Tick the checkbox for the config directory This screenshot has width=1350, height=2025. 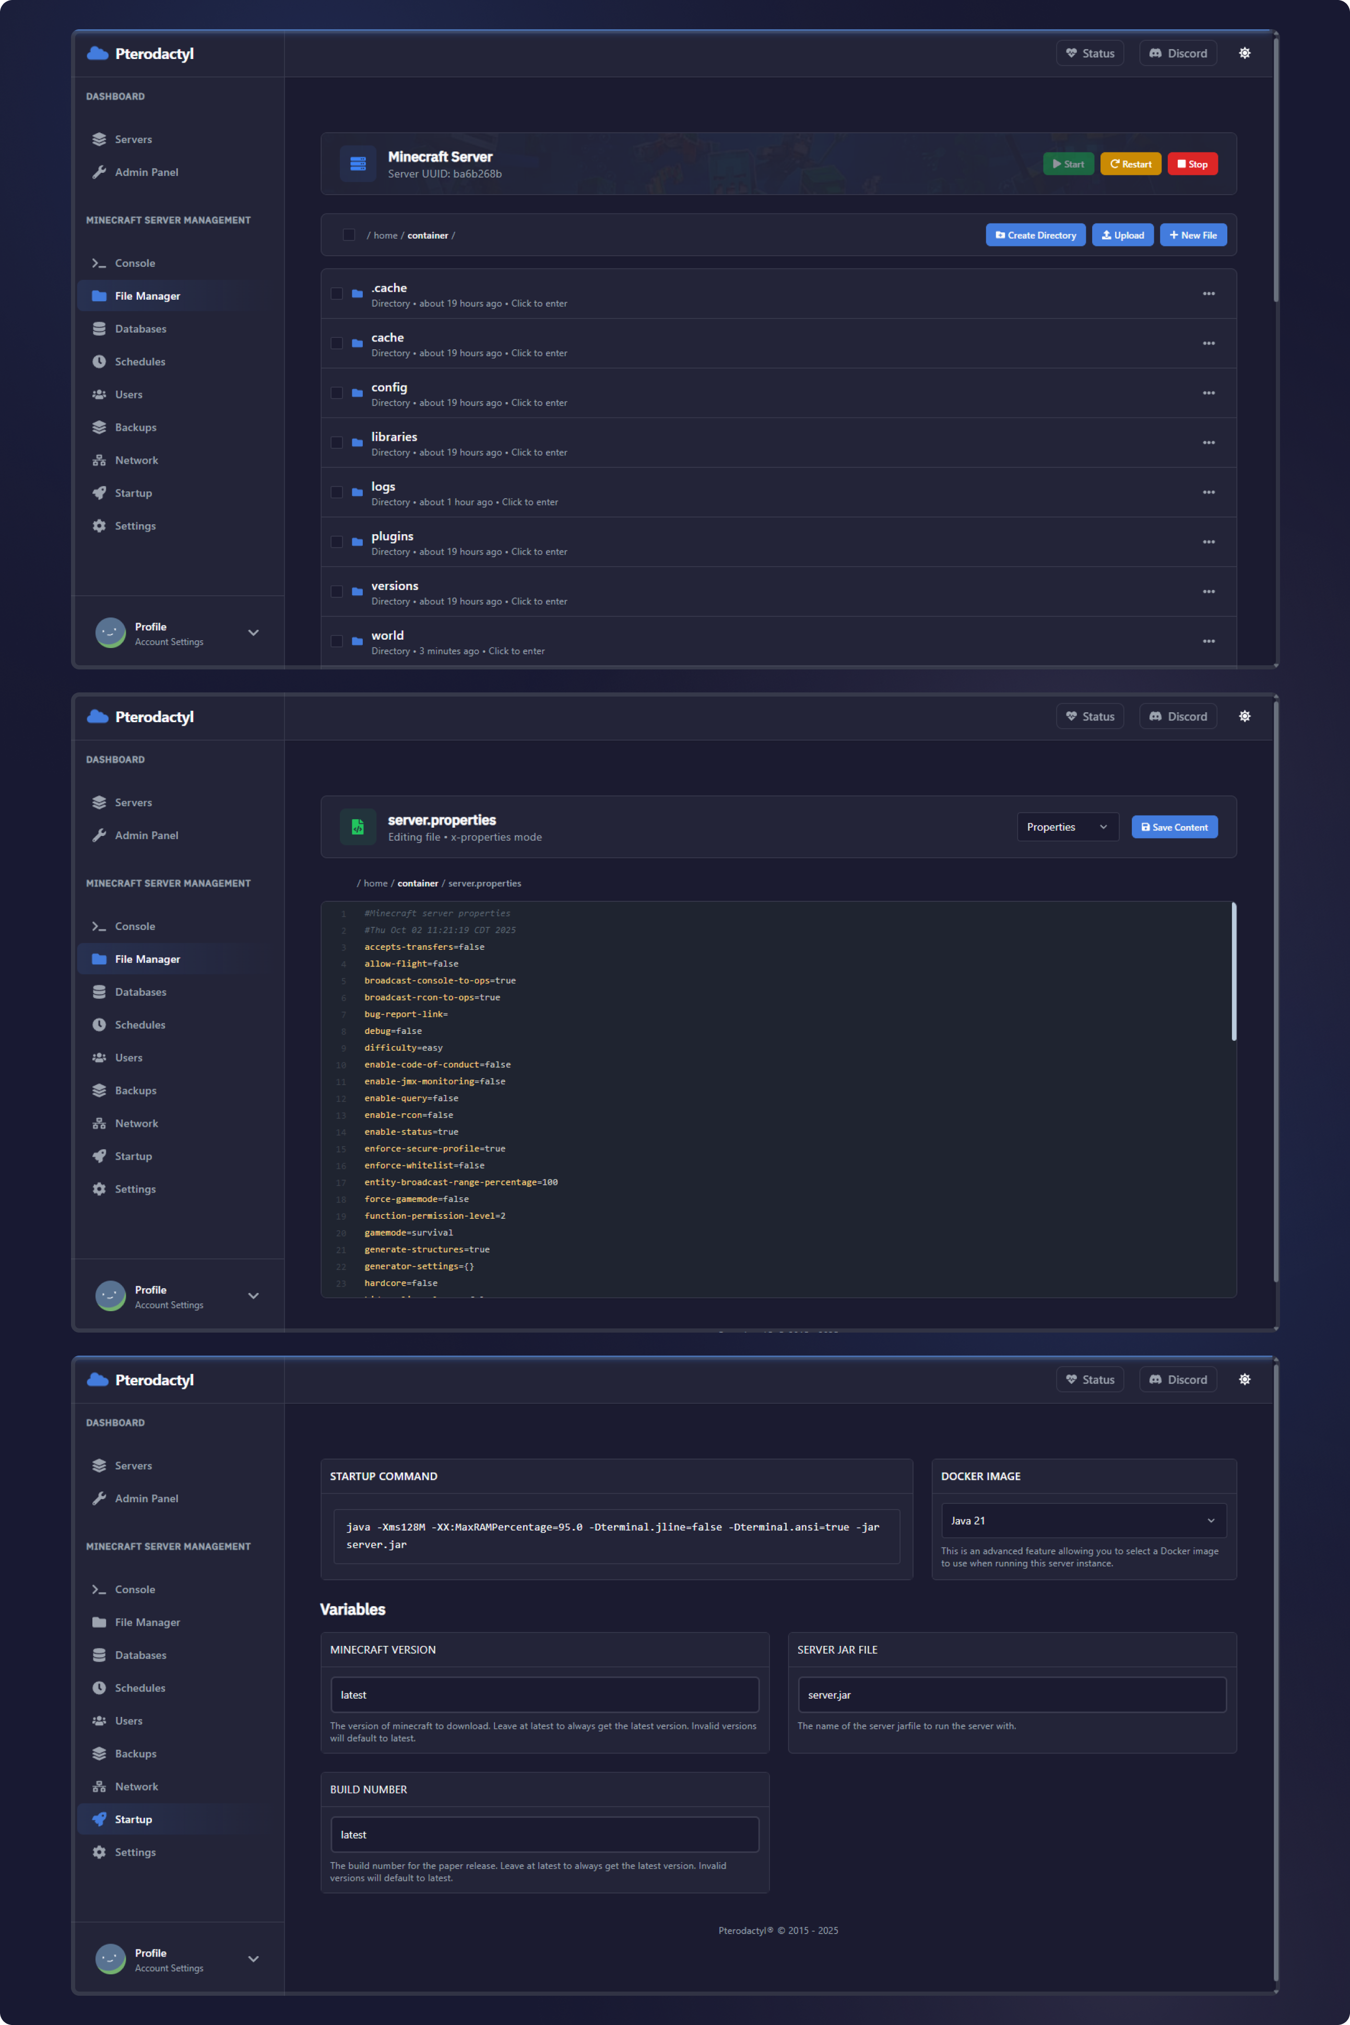337,394
